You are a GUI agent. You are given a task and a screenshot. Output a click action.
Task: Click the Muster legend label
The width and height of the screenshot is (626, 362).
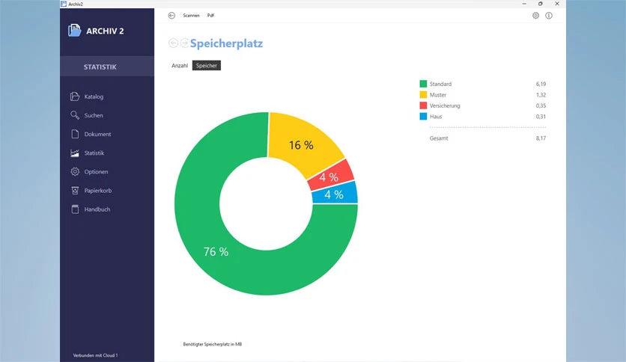(438, 95)
